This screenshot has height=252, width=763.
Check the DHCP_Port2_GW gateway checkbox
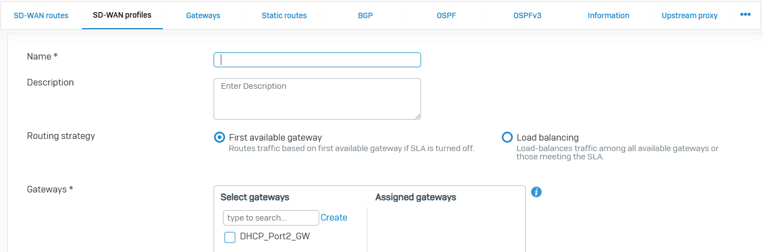(230, 237)
